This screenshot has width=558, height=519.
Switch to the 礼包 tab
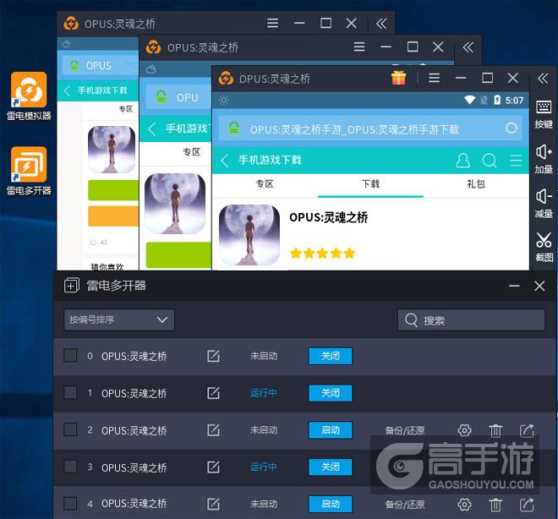pos(476,184)
